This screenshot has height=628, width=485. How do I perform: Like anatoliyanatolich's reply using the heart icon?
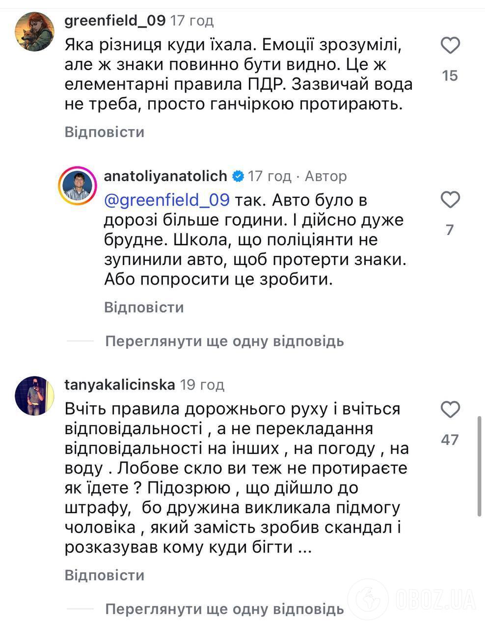[x=450, y=200]
